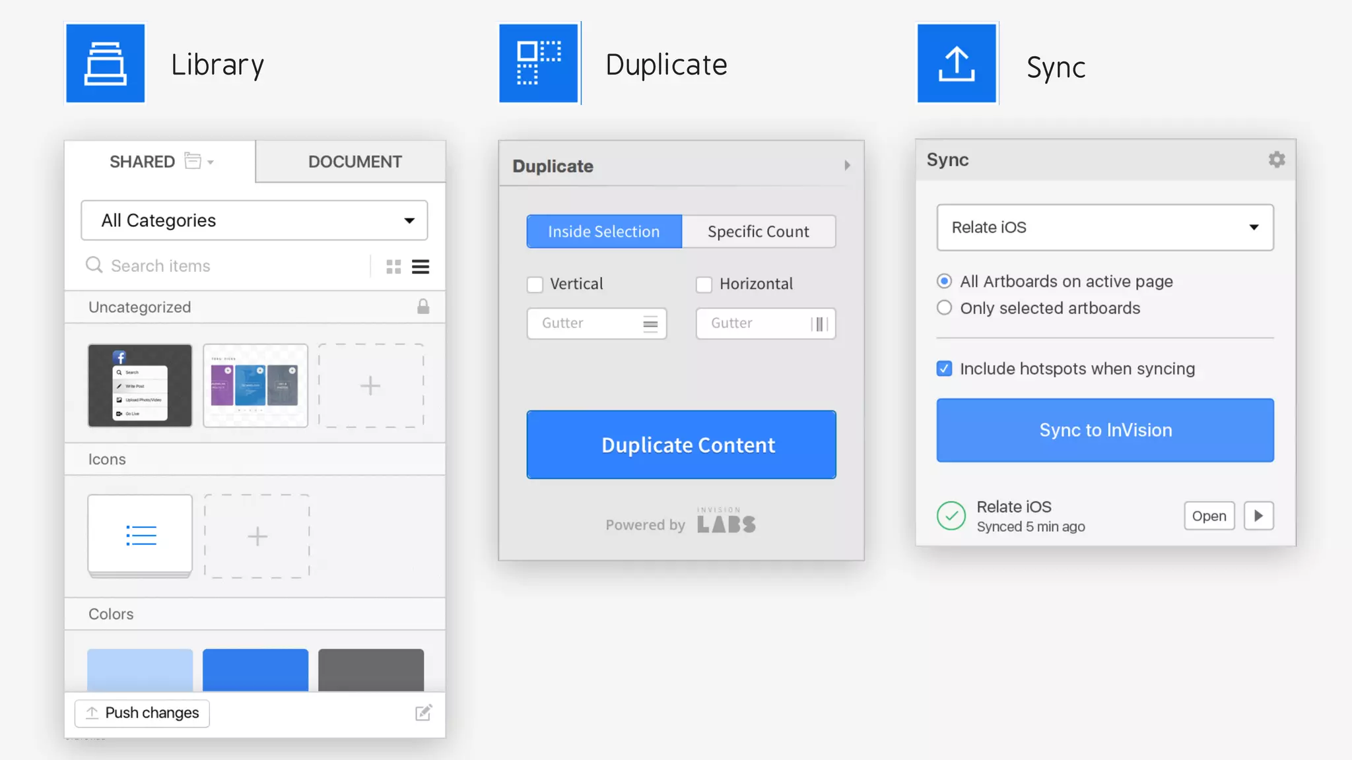Screen dimensions: 1352x760
Task: Switch library to list view
Action: pyautogui.click(x=421, y=267)
